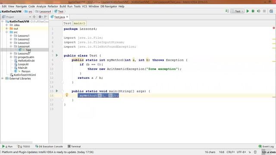Click the gray Stop square in toolbar
276x155 pixels.
pyautogui.click(x=264, y=11)
